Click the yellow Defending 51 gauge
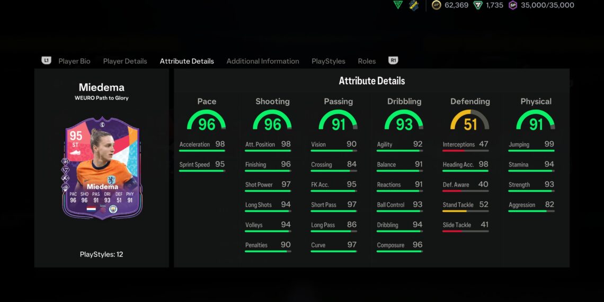This screenshot has height=302, width=604. (470, 121)
